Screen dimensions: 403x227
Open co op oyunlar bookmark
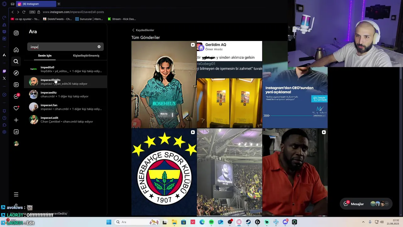25,19
